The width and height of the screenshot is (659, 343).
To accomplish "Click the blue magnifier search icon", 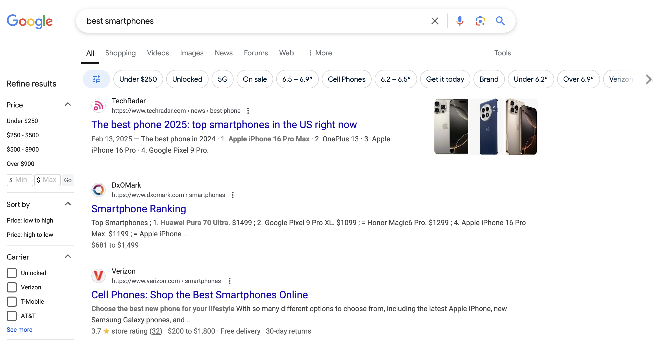I will [x=500, y=21].
